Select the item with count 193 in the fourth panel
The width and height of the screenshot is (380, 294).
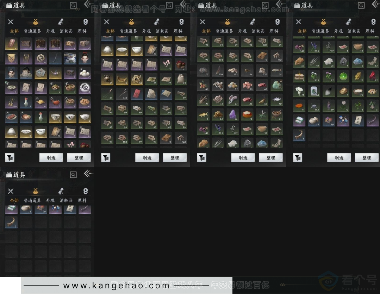314,106
